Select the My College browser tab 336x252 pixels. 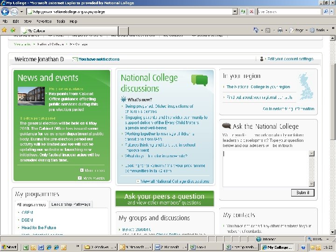coord(69,31)
